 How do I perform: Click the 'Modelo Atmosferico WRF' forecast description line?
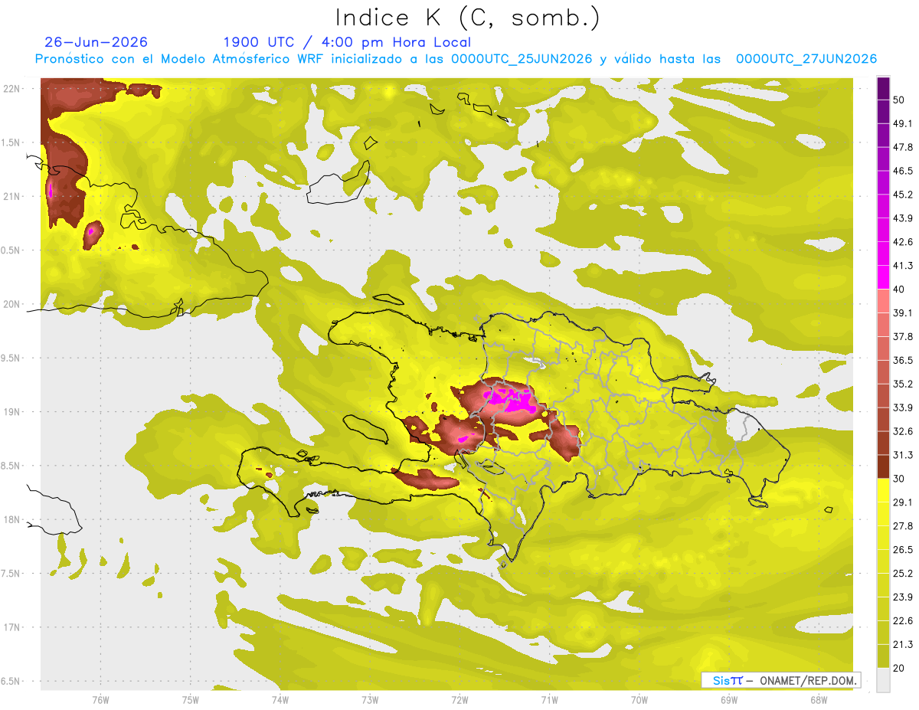point(456,59)
